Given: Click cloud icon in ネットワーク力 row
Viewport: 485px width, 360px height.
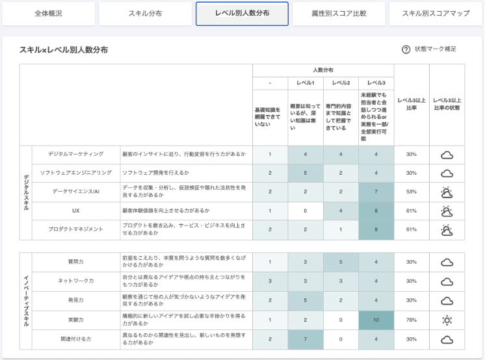Looking at the screenshot, I should pyautogui.click(x=447, y=282).
